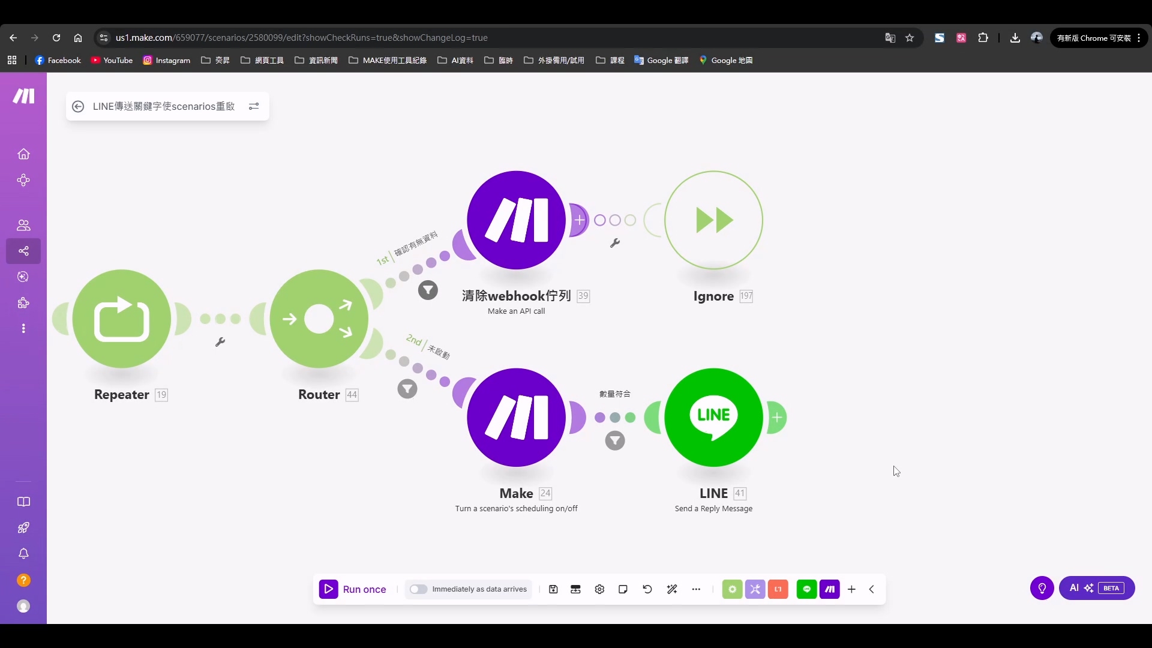The height and width of the screenshot is (648, 1152).
Task: Click the filter icon on 2nd route
Action: (407, 389)
